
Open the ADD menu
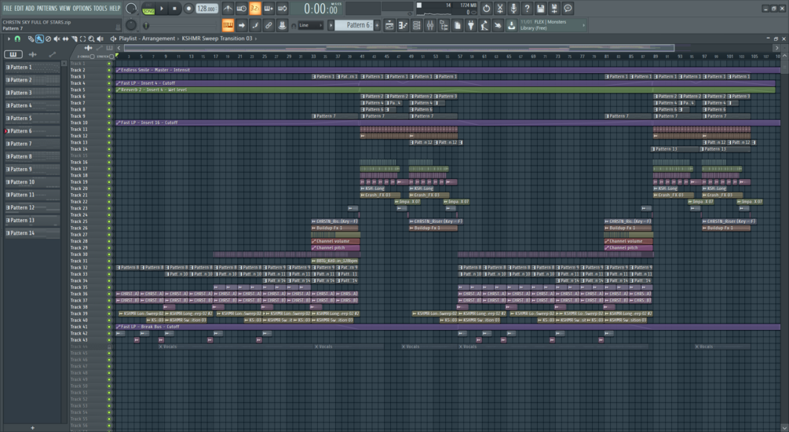coord(30,9)
